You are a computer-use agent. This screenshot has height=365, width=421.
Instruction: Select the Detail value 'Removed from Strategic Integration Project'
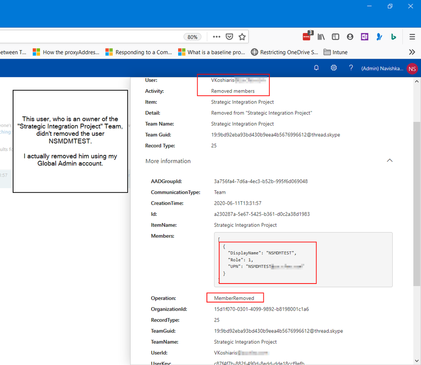pos(262,113)
